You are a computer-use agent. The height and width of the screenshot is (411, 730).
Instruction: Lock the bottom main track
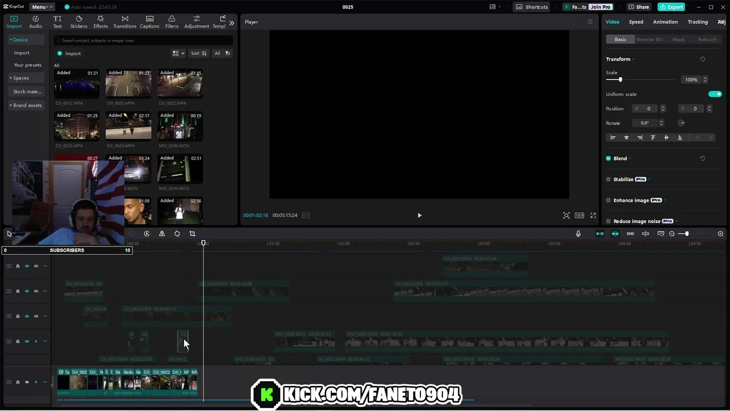click(18, 382)
